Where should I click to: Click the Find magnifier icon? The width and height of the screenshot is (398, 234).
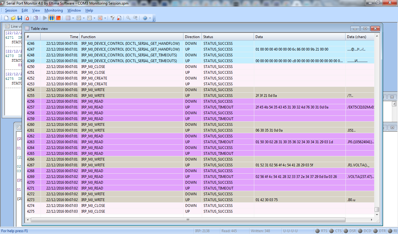point(128,18)
